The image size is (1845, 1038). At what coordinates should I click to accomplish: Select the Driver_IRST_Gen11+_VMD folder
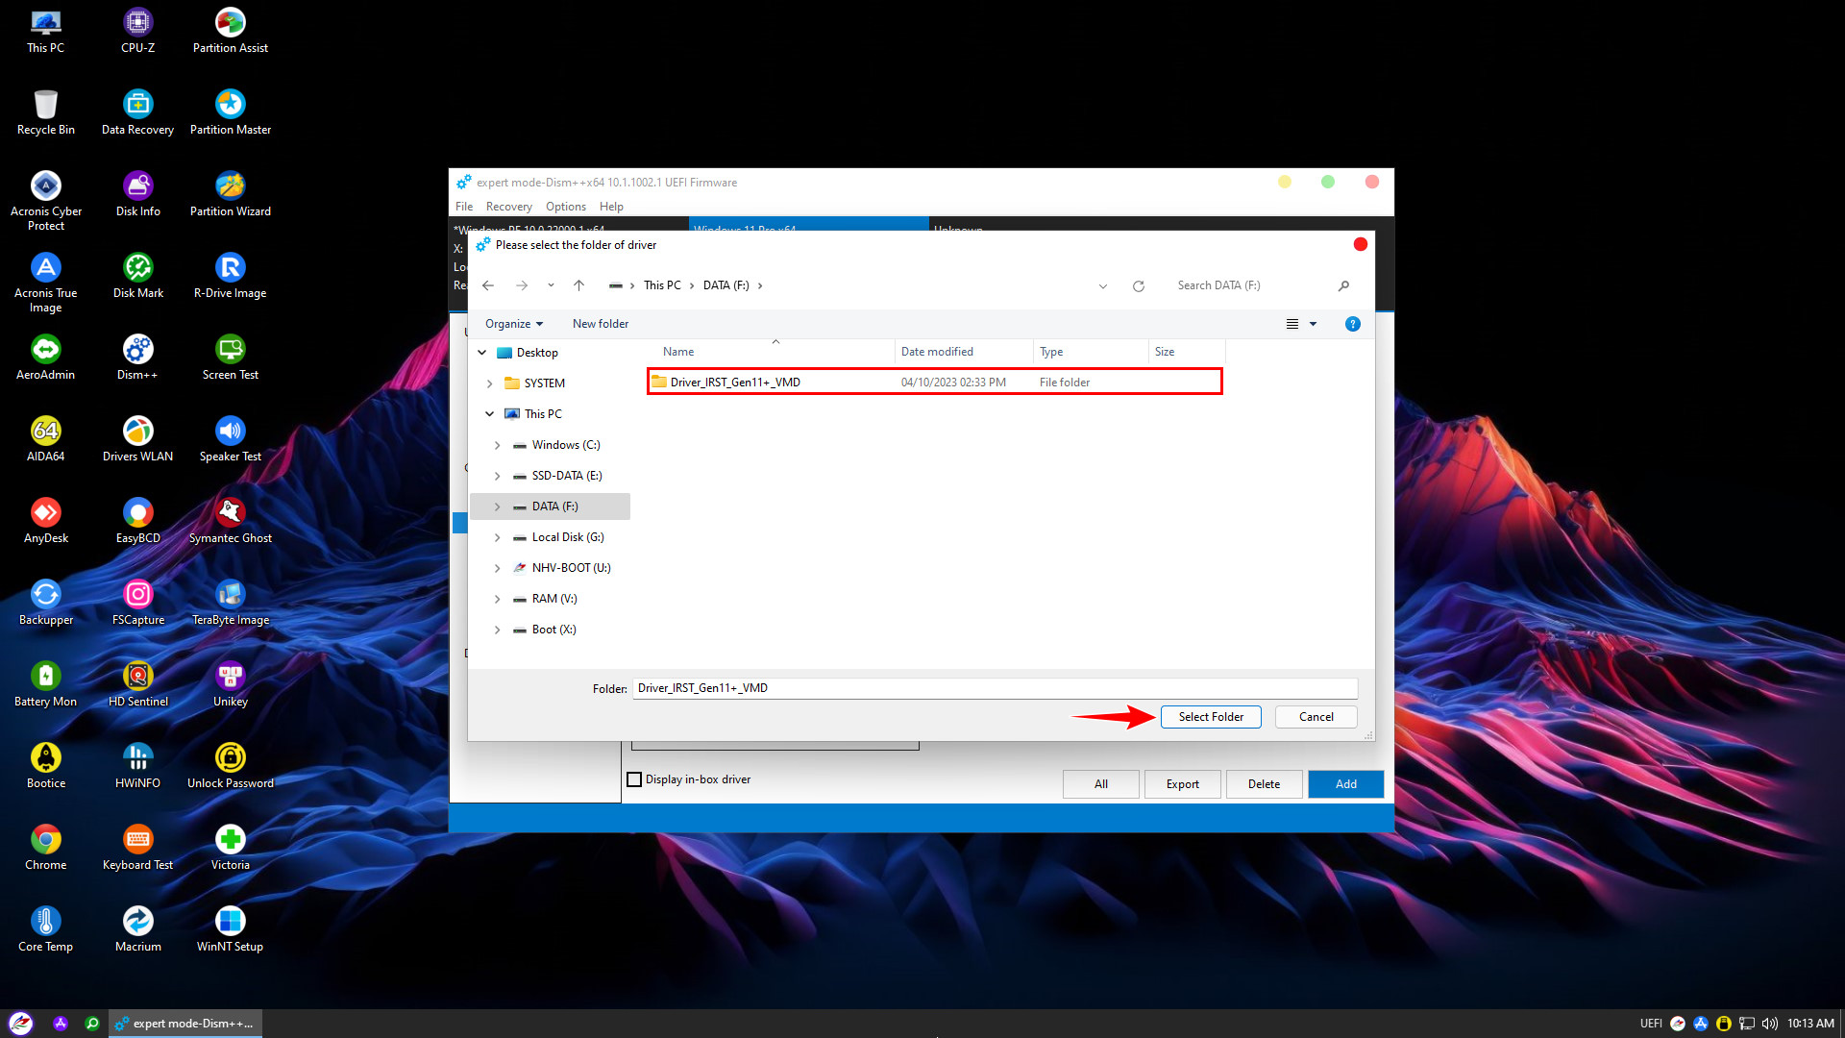[735, 383]
